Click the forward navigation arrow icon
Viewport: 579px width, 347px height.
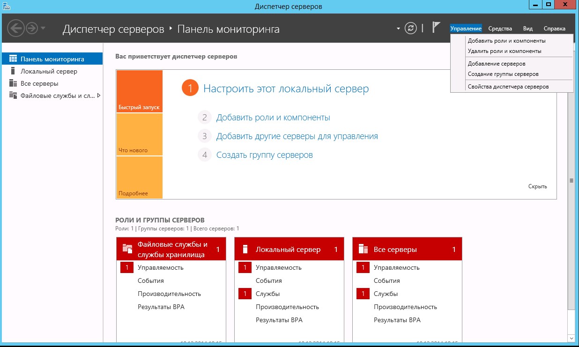tap(31, 28)
